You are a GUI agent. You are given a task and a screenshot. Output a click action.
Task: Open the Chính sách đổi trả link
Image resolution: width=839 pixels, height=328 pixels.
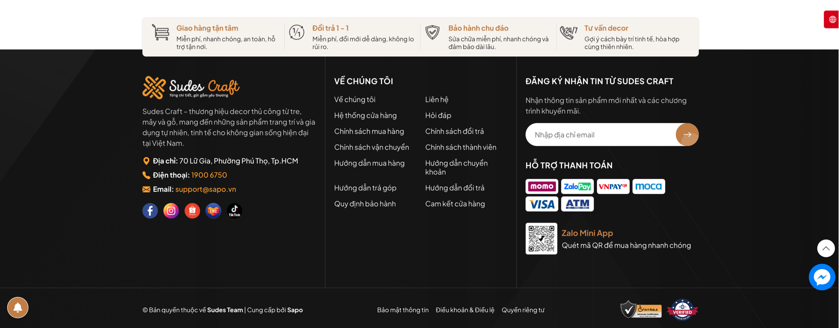[x=454, y=131]
